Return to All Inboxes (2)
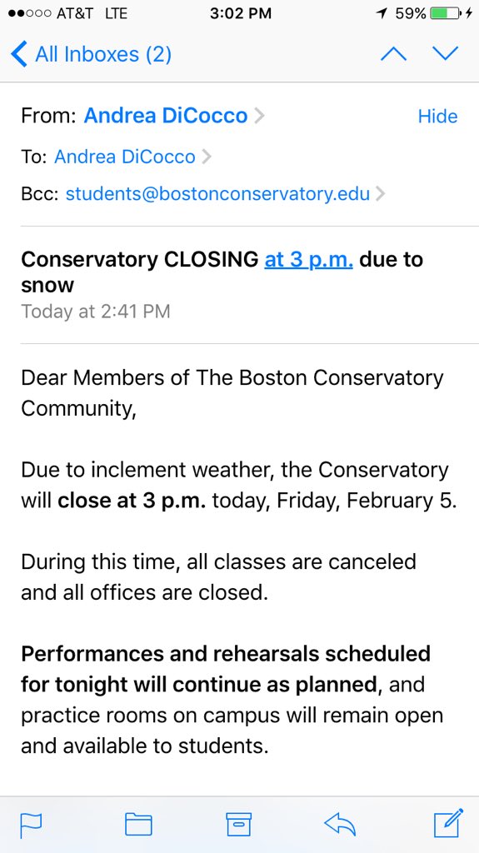This screenshot has width=479, height=853. point(103,54)
